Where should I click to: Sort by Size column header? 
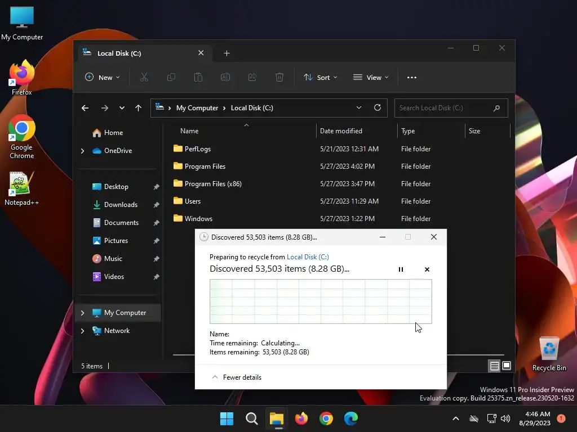coord(474,130)
